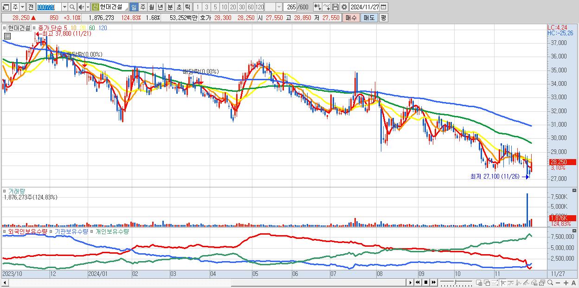The image size is (579, 288).
Task: Select the 초 (second) period toggle
Action: (178, 7)
